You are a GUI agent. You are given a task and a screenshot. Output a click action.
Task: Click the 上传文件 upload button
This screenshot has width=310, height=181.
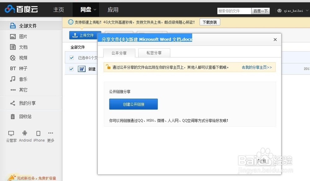[x=85, y=35]
